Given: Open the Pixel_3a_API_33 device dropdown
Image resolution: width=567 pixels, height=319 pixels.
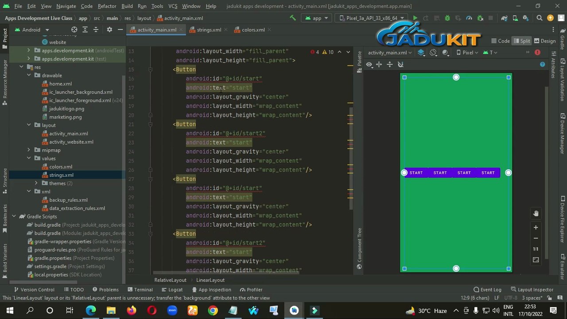Looking at the screenshot, I should coord(372,18).
